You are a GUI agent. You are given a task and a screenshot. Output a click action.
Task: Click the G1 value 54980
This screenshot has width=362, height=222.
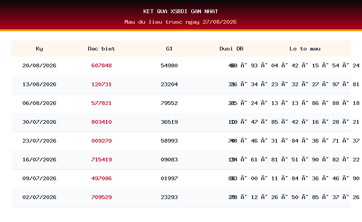(169, 65)
